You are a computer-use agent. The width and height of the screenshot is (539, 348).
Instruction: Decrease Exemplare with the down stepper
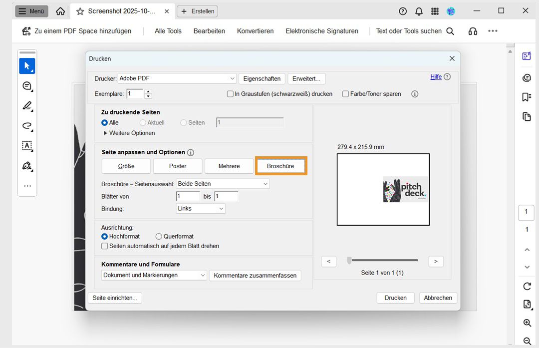pyautogui.click(x=148, y=96)
